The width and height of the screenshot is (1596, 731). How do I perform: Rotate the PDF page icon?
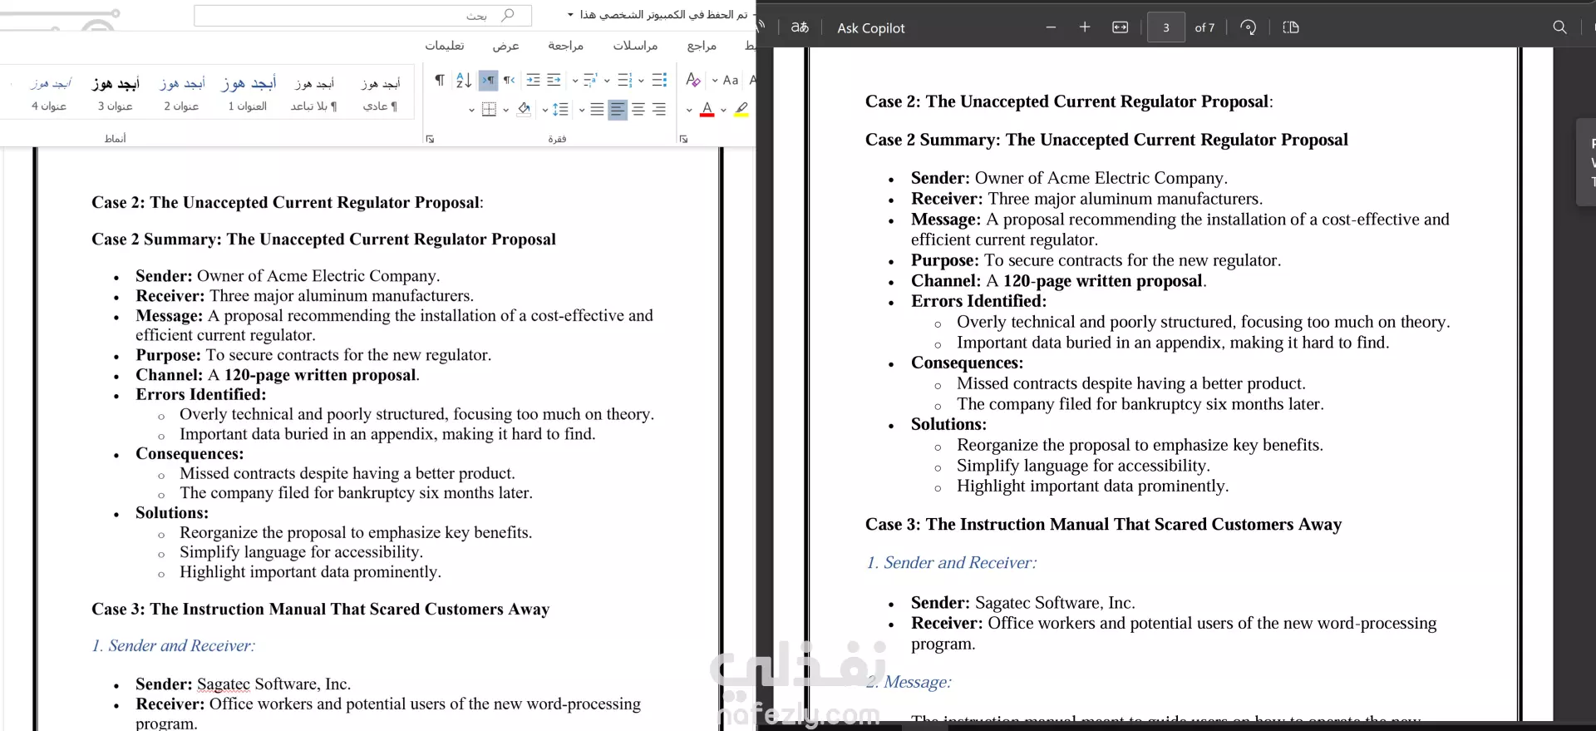[1248, 27]
